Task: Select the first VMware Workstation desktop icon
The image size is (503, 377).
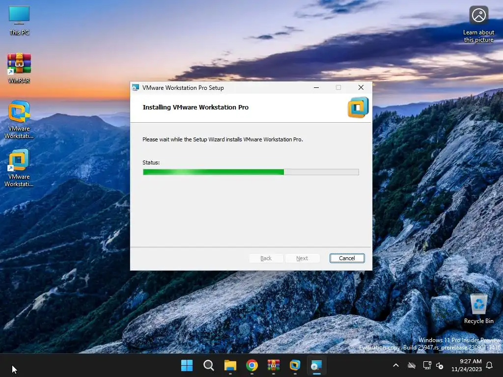Action: [x=19, y=119]
